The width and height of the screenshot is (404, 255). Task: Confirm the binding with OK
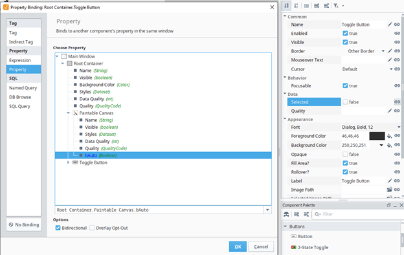pos(238,247)
